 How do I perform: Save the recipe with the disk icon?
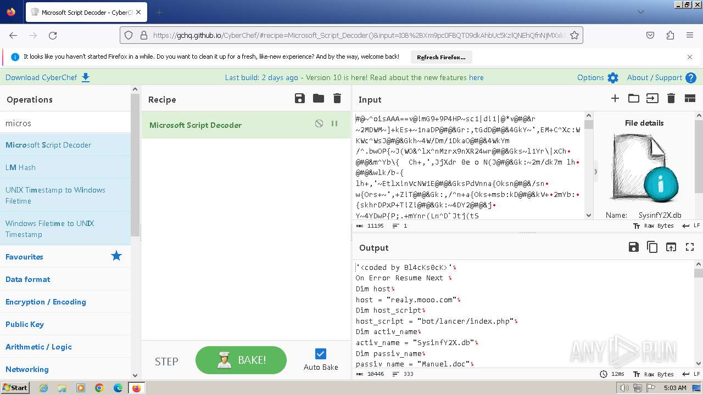coord(300,99)
